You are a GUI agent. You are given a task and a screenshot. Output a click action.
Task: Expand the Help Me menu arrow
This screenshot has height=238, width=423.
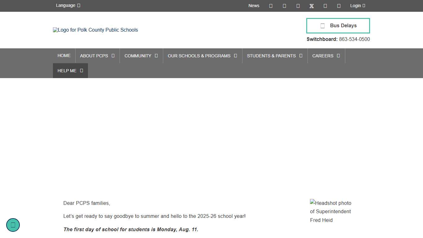coord(81,71)
